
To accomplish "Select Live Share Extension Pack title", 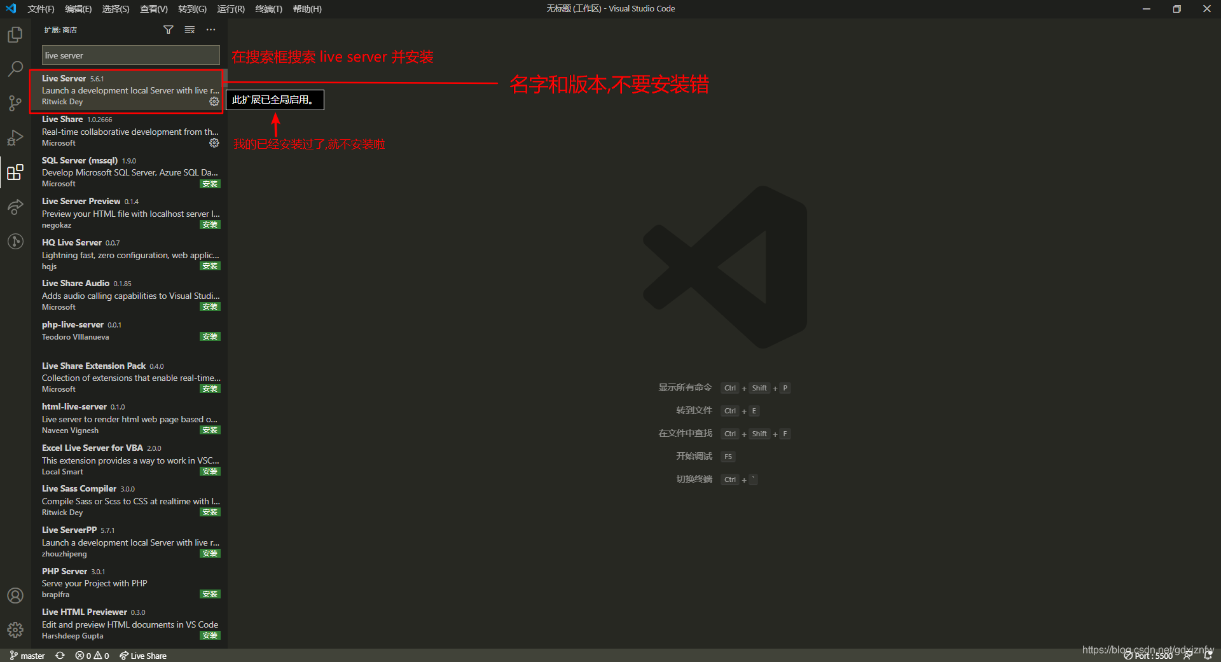I will [93, 366].
